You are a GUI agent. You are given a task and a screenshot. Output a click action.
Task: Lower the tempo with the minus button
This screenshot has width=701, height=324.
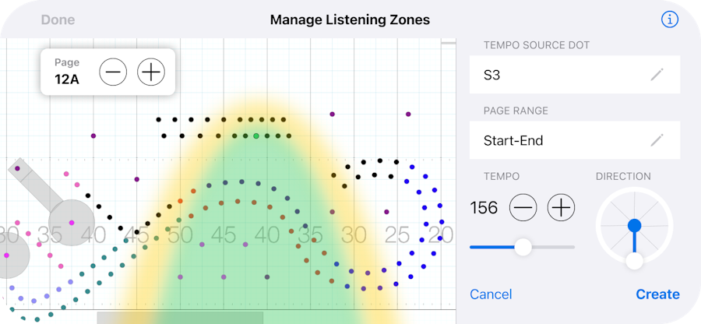pyautogui.click(x=523, y=207)
